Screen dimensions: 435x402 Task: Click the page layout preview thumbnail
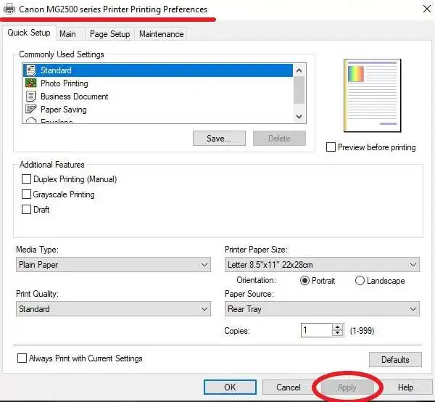coord(373,96)
